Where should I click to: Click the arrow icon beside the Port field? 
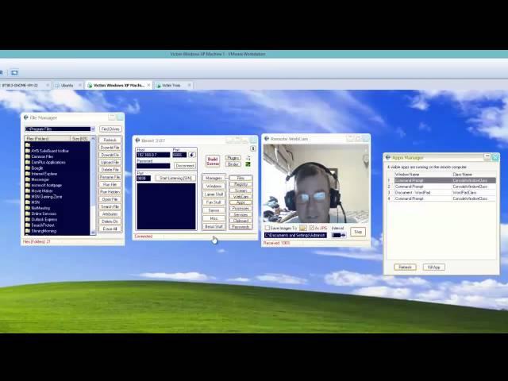191,155
